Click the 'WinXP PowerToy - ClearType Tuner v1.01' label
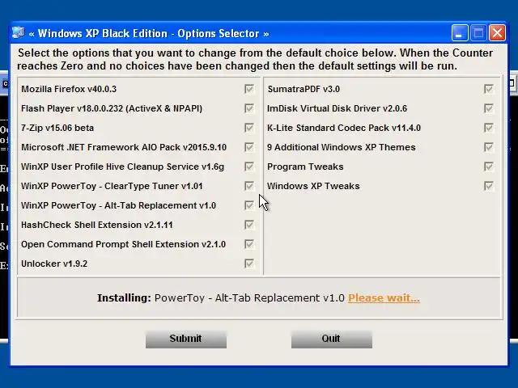518x388 pixels. pos(112,186)
